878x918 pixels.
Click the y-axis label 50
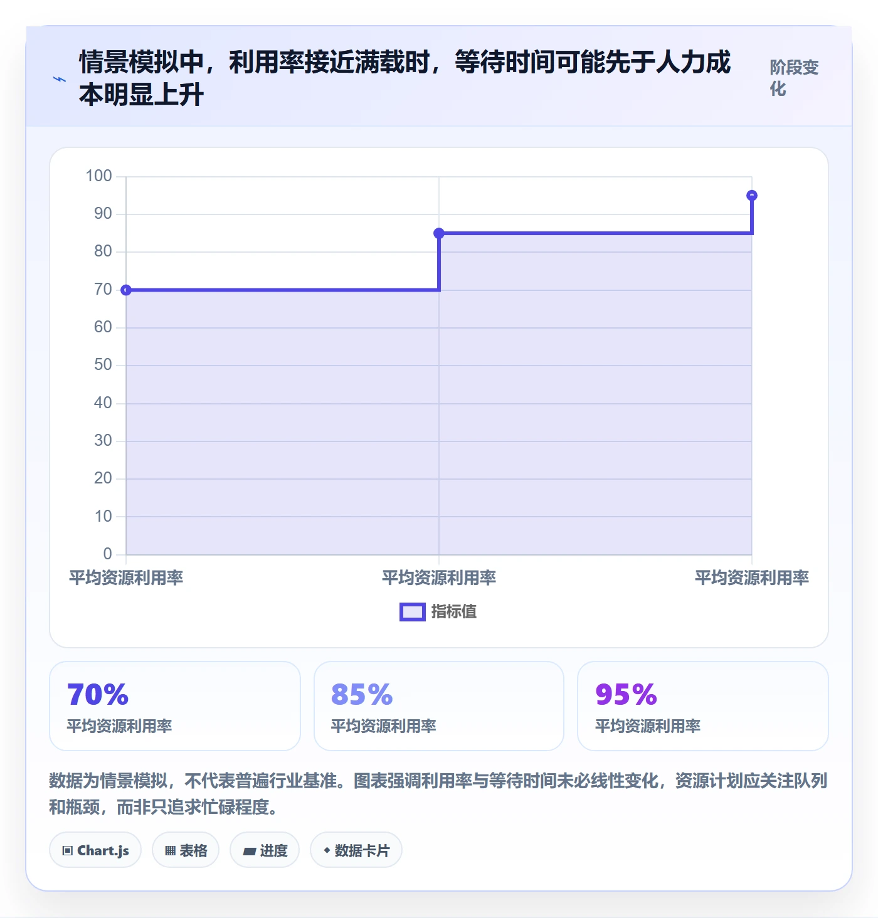(103, 365)
